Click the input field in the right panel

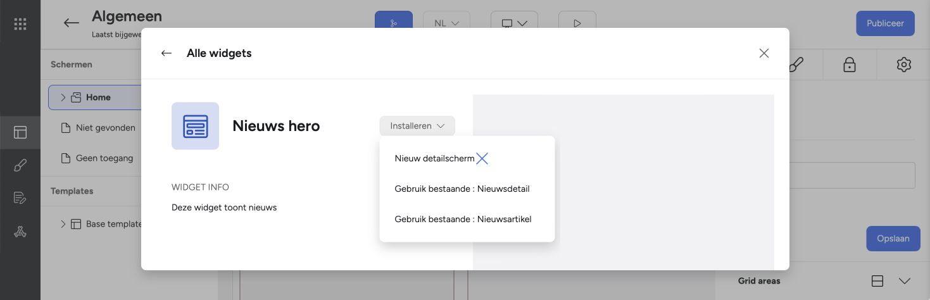point(852,175)
